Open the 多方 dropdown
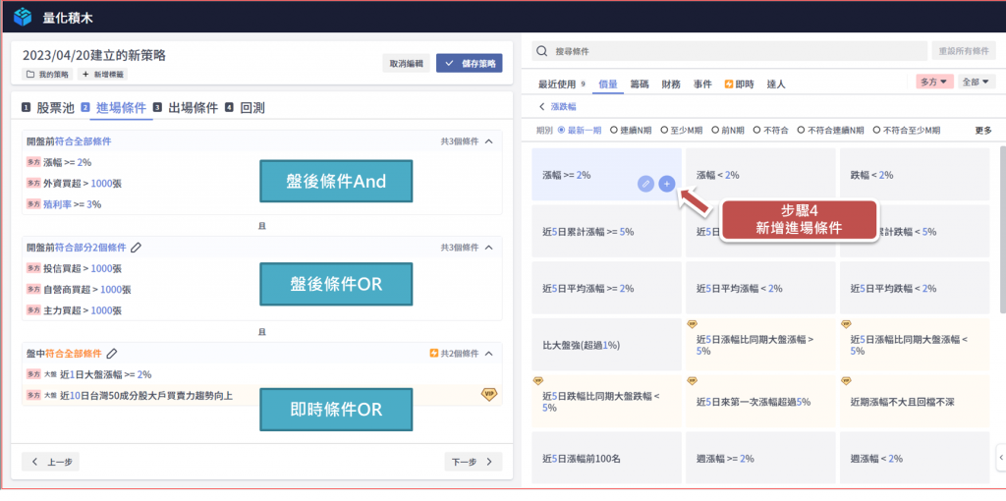Screen dimensions: 1006x501 coord(934,82)
